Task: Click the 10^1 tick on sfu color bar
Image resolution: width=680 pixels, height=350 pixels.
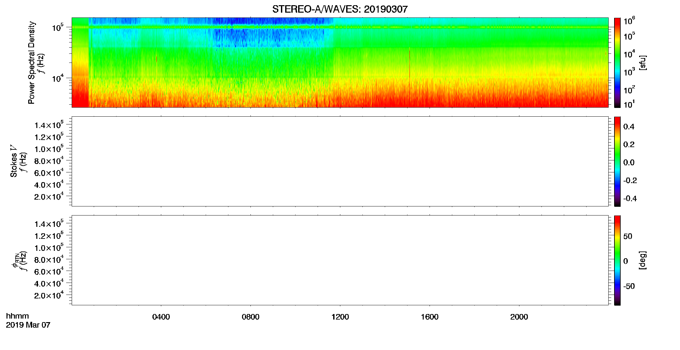Action: [629, 104]
